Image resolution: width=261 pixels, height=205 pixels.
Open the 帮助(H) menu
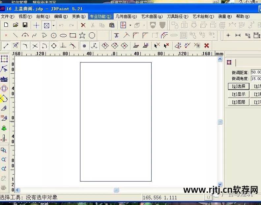point(243,17)
